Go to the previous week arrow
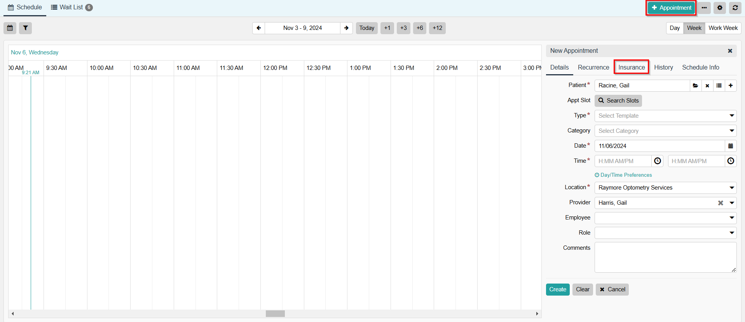 259,28
